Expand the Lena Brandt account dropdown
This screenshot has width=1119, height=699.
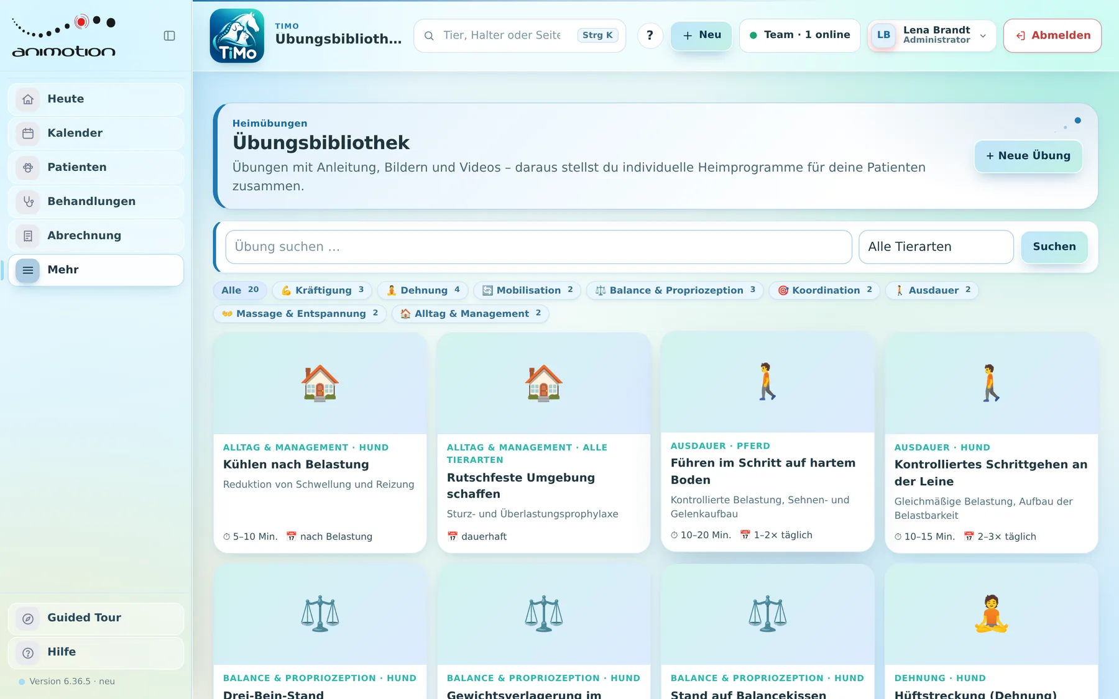tap(932, 35)
